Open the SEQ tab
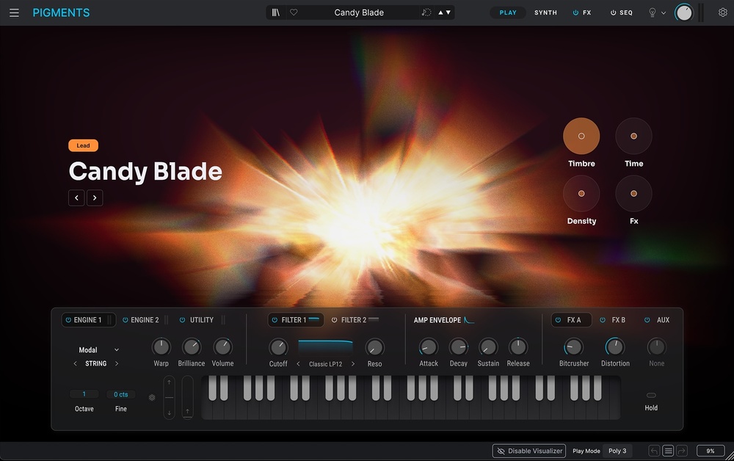Viewport: 734px width, 461px height. pos(621,12)
